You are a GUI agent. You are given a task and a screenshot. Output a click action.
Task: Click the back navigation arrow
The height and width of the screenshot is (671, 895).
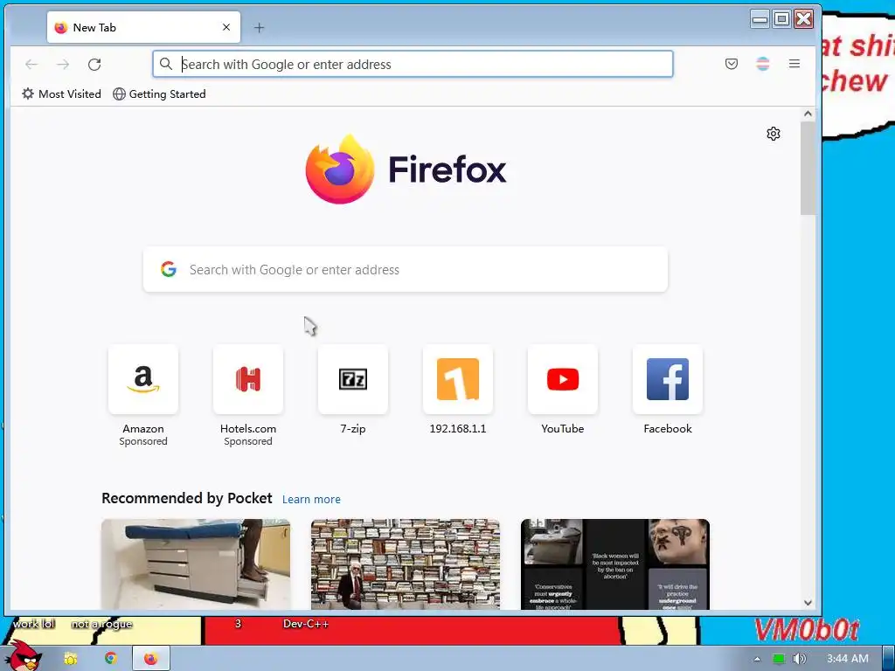click(x=31, y=65)
